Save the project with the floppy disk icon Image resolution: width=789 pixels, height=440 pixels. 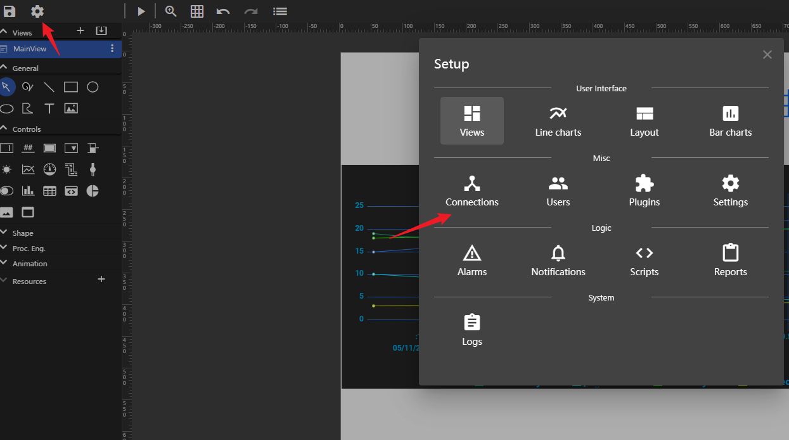(10, 11)
